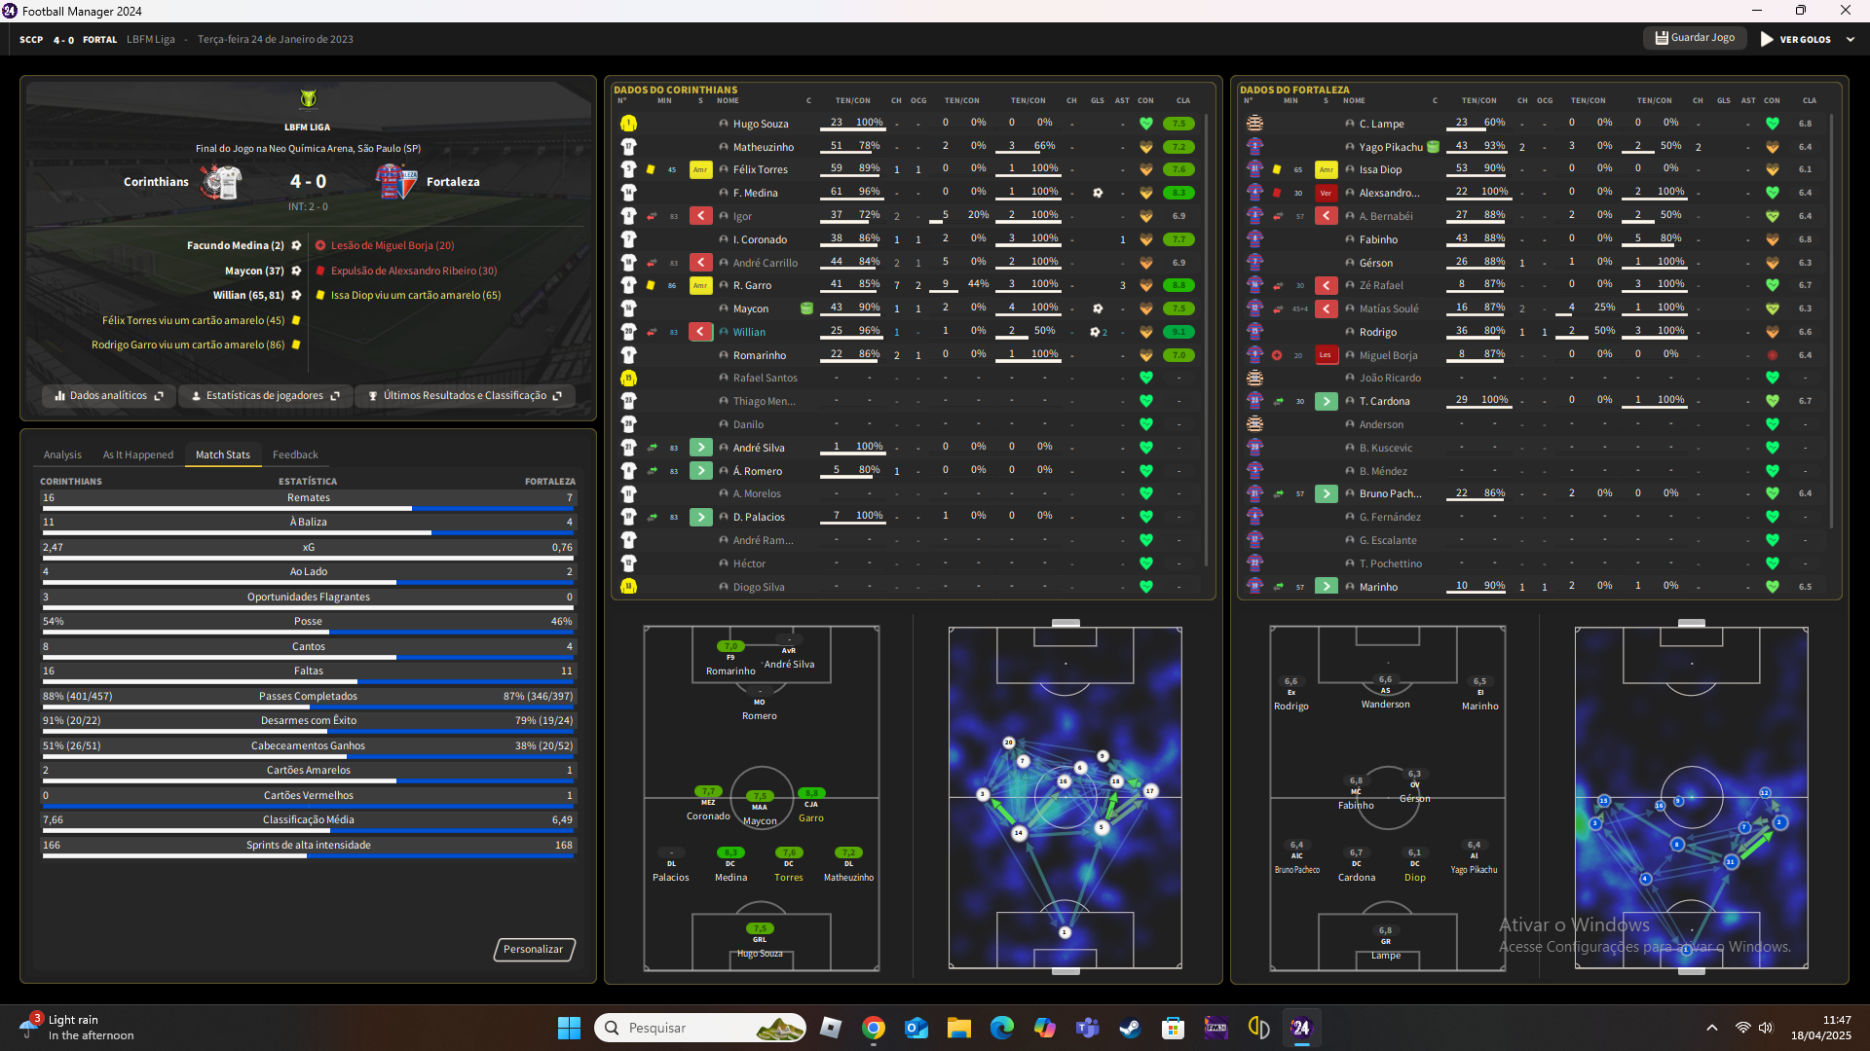Show hidden system tray icons

(x=1711, y=1028)
